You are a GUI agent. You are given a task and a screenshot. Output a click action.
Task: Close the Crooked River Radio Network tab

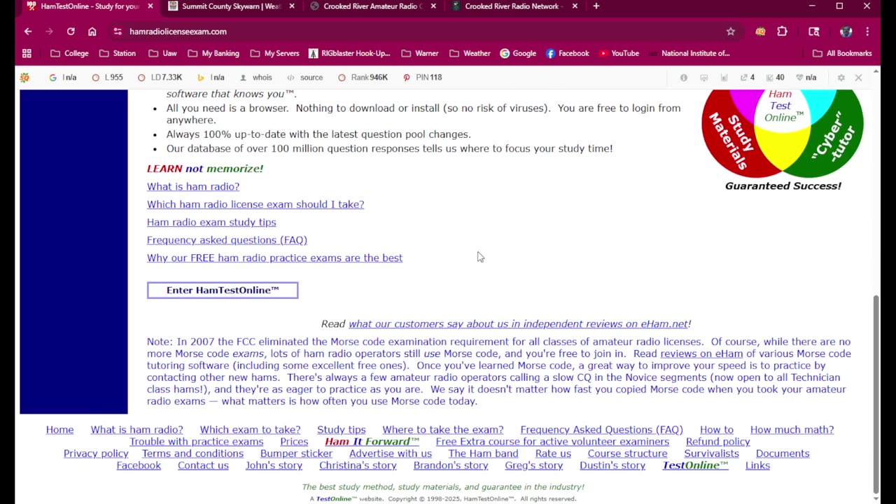575,6
